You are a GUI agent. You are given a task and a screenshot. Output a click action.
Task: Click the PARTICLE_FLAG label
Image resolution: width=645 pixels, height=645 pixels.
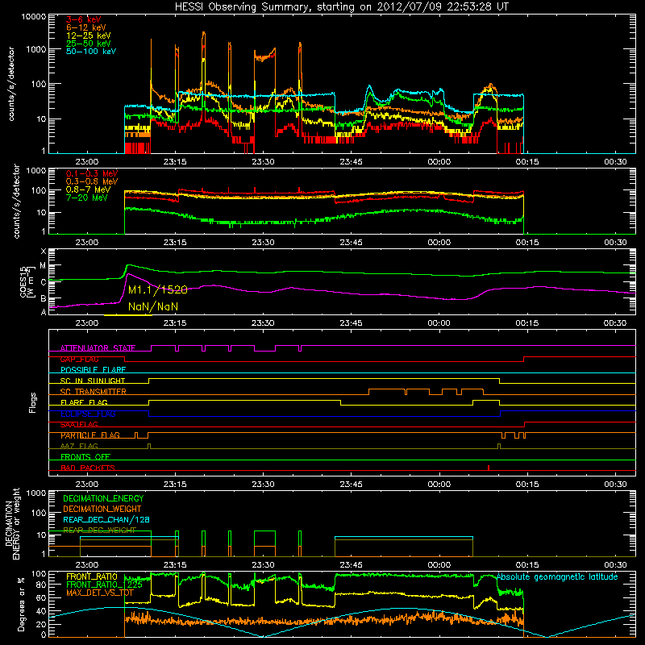90,435
